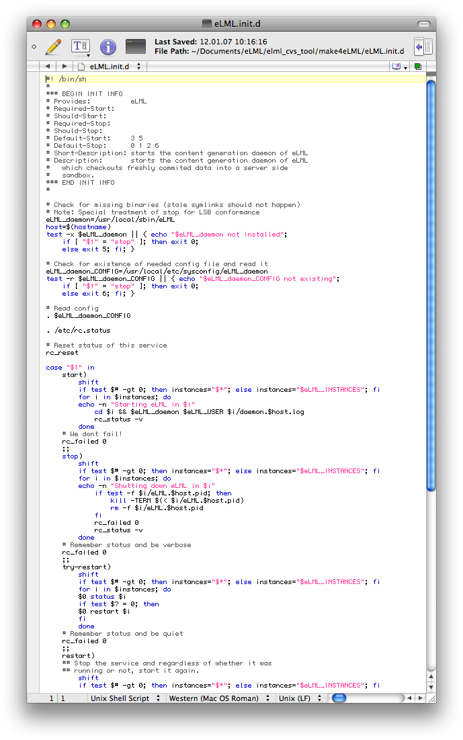Click the '$0 restart $i' line
Viewport: 463px width, 740px height.
click(104, 612)
